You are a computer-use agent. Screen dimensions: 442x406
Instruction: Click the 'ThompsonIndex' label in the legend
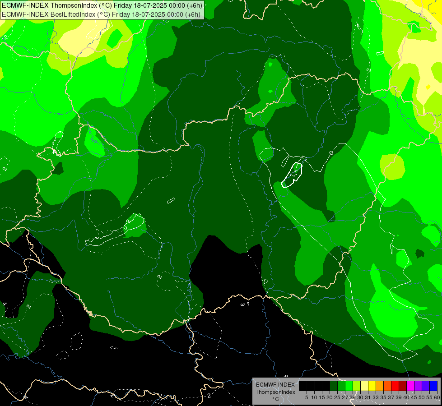click(x=275, y=392)
